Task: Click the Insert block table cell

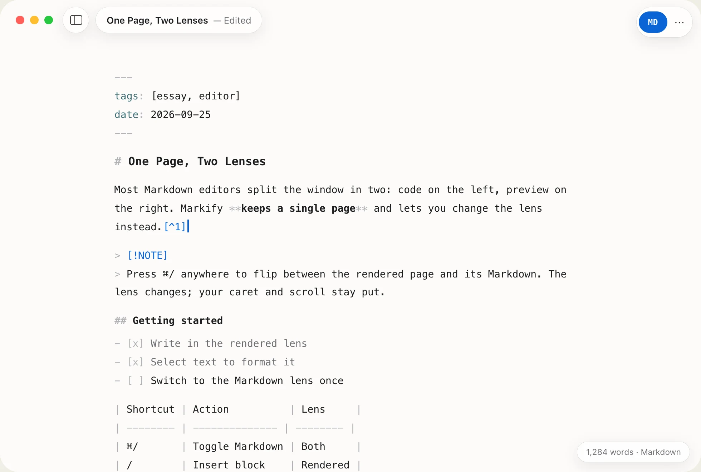Action: coord(229,465)
